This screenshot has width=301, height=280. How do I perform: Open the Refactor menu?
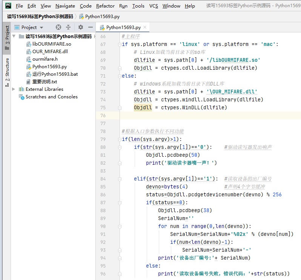[105, 6]
